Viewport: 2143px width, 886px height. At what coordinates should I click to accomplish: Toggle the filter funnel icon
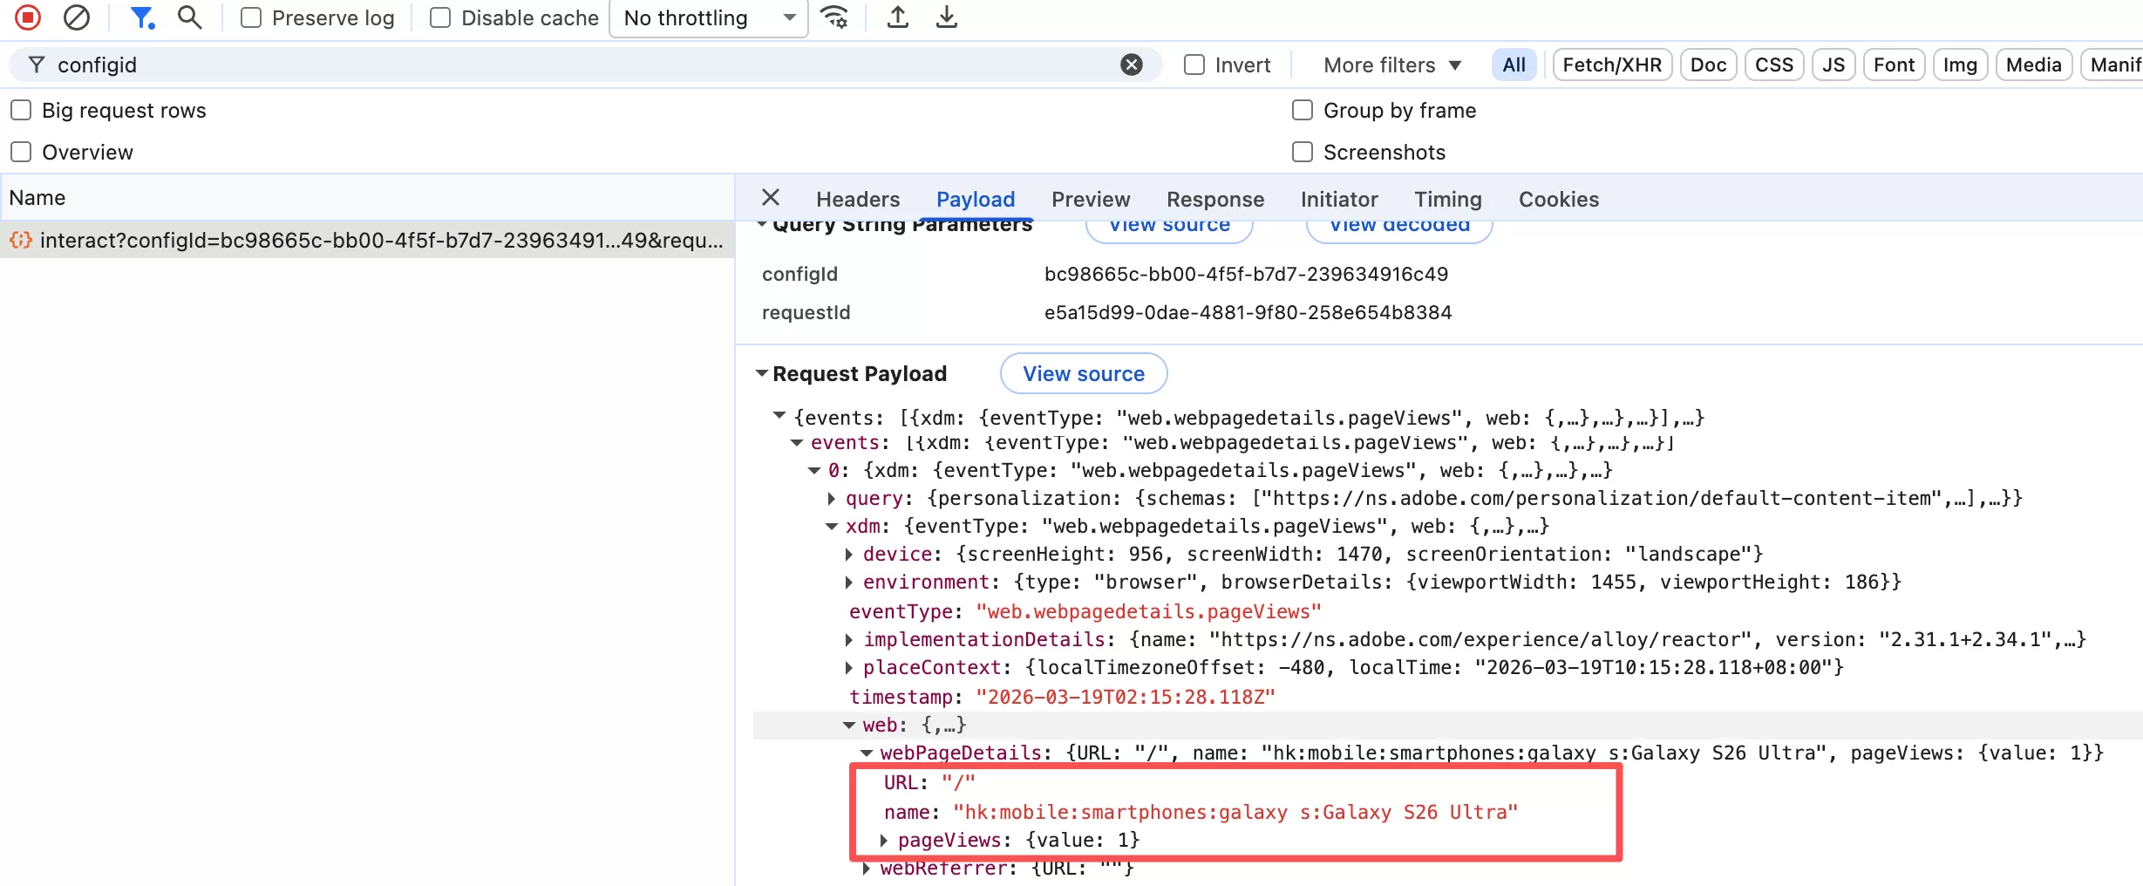(141, 17)
